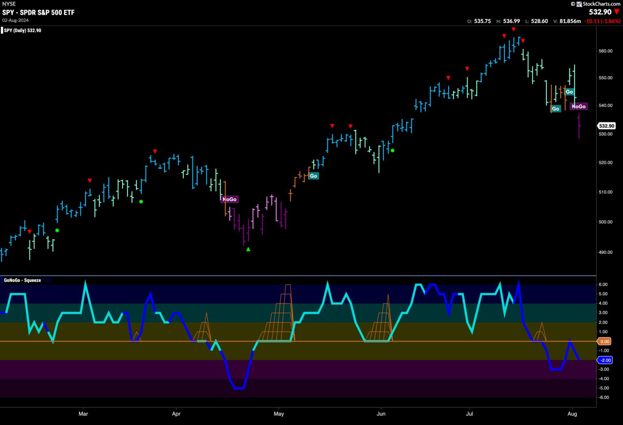Click the May label on the date axis
Screen dimensions: 623x425
point(279,414)
